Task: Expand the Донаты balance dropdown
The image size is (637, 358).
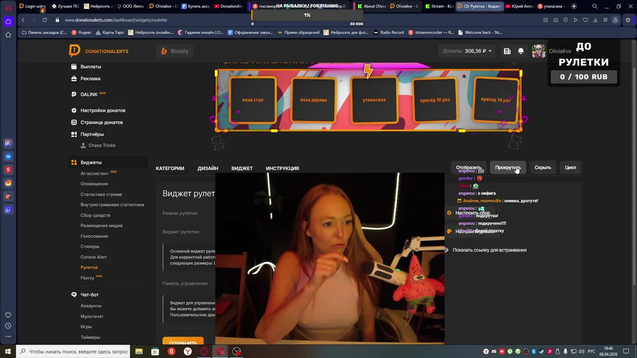Action: pyautogui.click(x=467, y=51)
